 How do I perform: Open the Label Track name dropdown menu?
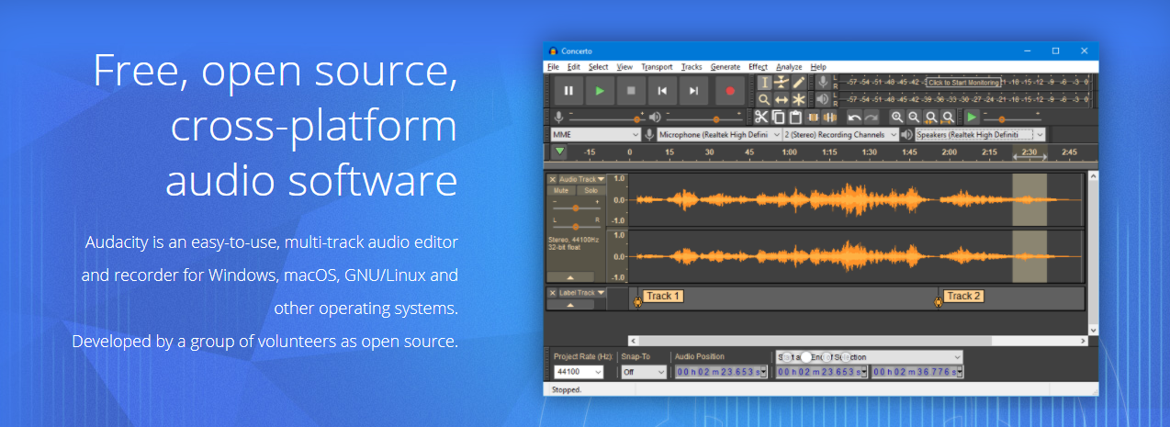coord(582,293)
